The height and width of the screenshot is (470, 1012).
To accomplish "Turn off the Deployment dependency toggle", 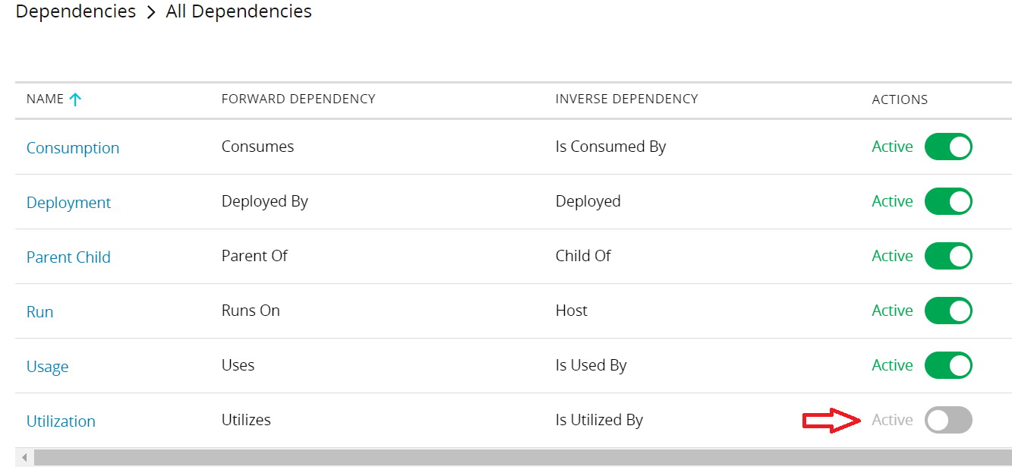I will (948, 202).
